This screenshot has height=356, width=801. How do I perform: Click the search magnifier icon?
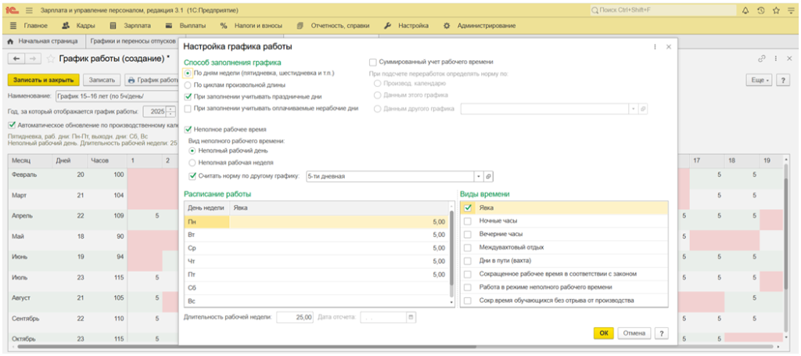pos(595,10)
